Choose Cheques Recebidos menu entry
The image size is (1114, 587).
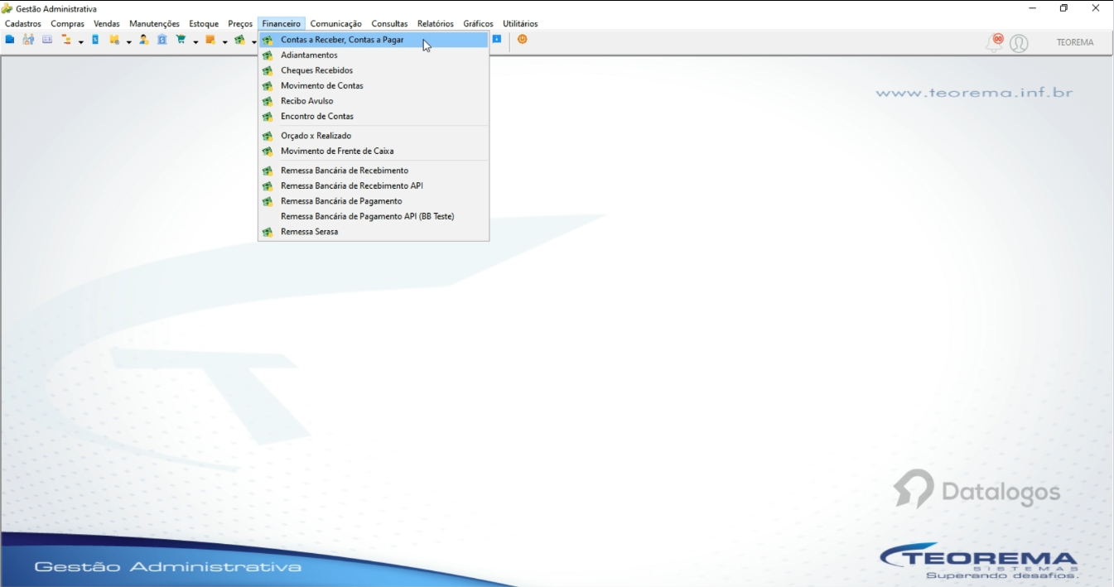(374, 70)
